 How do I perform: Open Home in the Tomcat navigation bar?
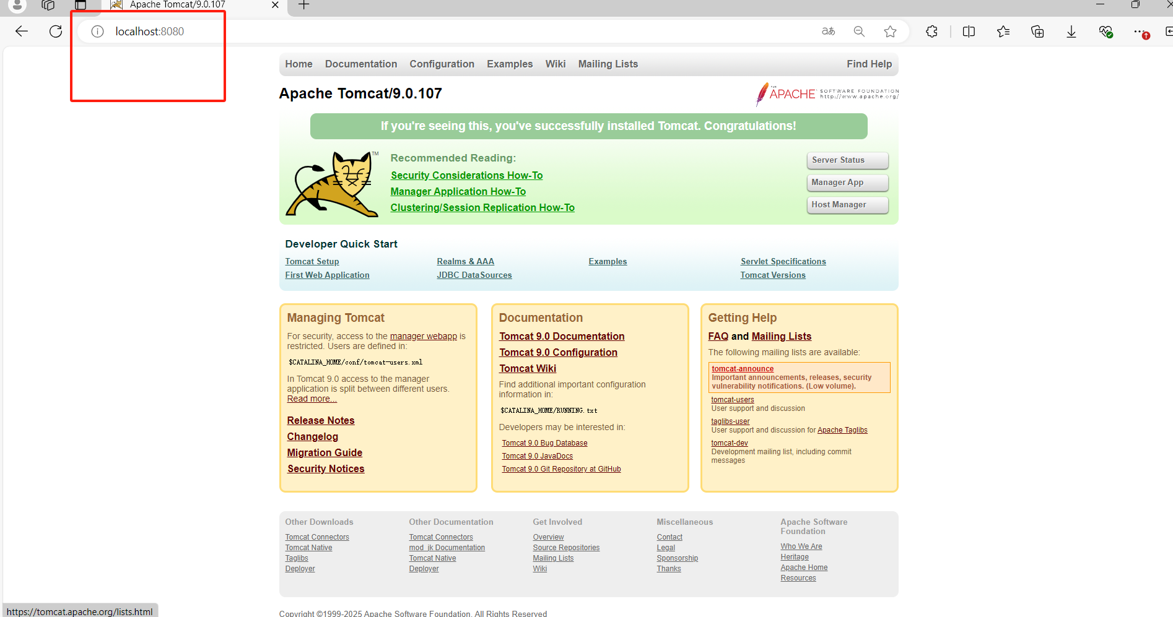[x=299, y=64]
